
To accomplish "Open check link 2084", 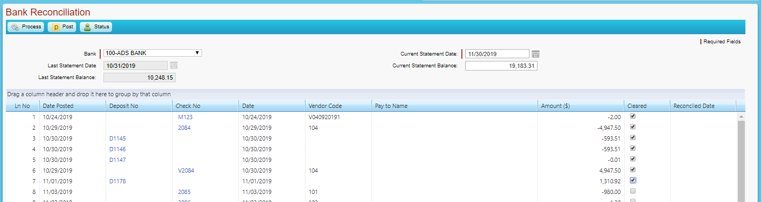I will 184,128.
